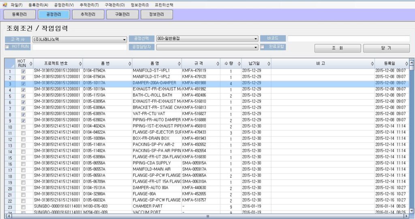
Task: Click the sort icon on 비고 column header
Action: (372, 64)
